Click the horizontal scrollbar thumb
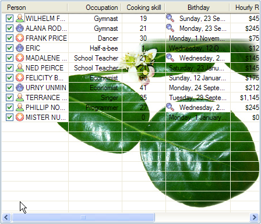This screenshot has height=224, width=261. [83, 217]
